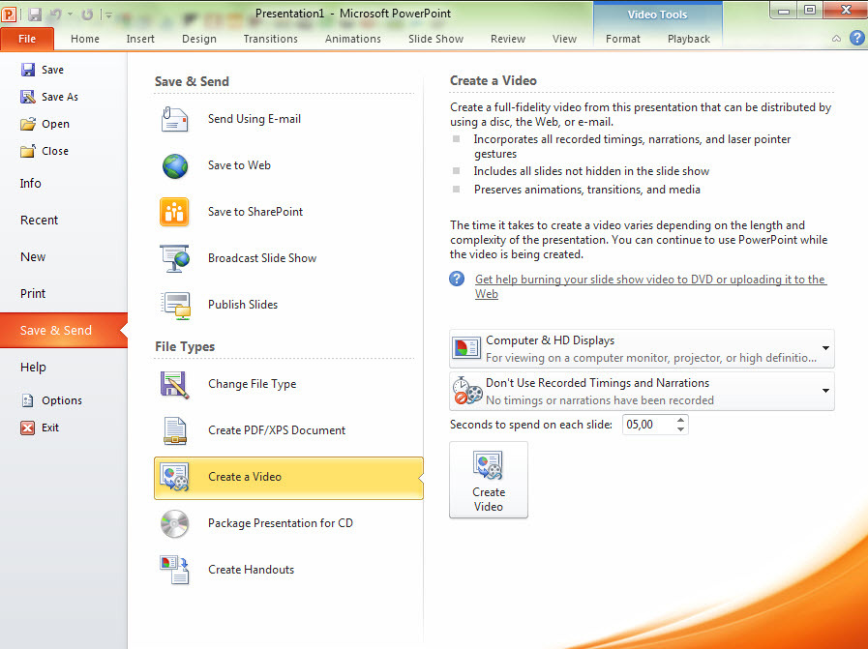The image size is (868, 649).
Task: Open the Video Tools Format tab
Action: coord(623,39)
